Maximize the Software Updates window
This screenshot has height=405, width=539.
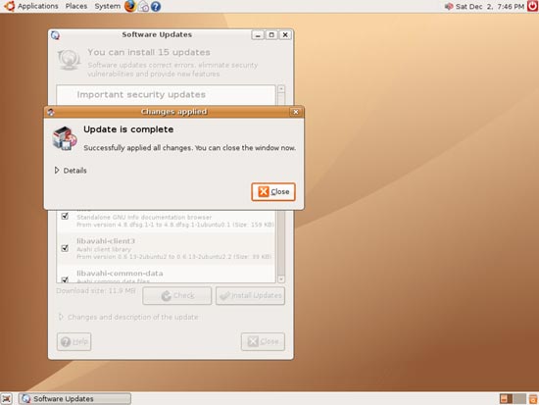tap(271, 34)
